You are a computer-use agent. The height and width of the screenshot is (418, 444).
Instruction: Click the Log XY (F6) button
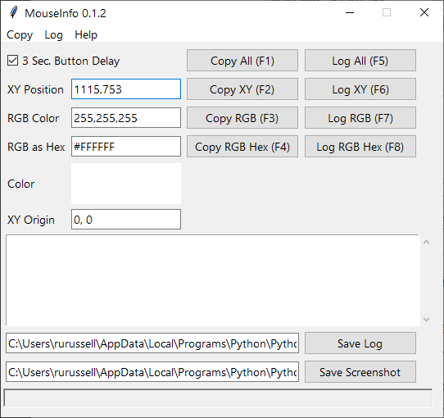pos(360,89)
